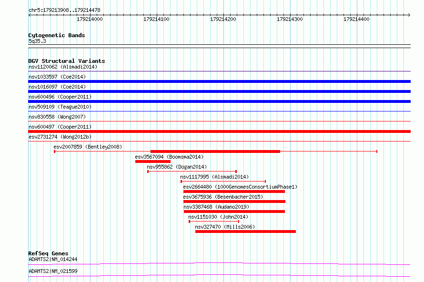424x282 pixels.
Task: Click the magenta line of ADAMTS2|NM_021599
Action: (219, 275)
